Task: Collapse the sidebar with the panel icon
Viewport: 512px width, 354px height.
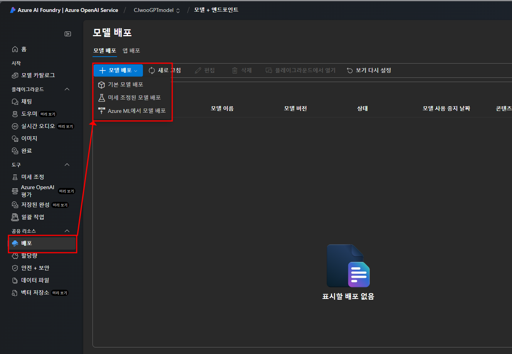Action: (68, 34)
